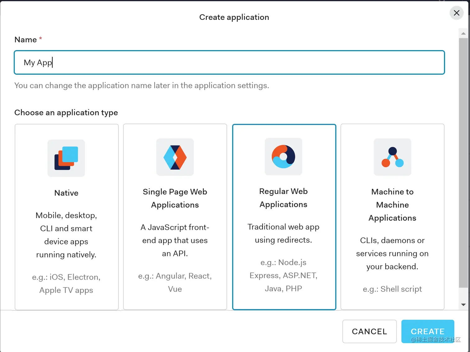Click the Single Page Web Applications icon
The width and height of the screenshot is (470, 352).
point(175,157)
